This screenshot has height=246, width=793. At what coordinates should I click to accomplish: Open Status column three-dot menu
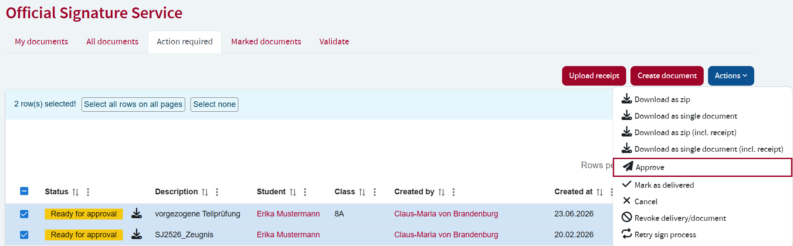coord(88,192)
